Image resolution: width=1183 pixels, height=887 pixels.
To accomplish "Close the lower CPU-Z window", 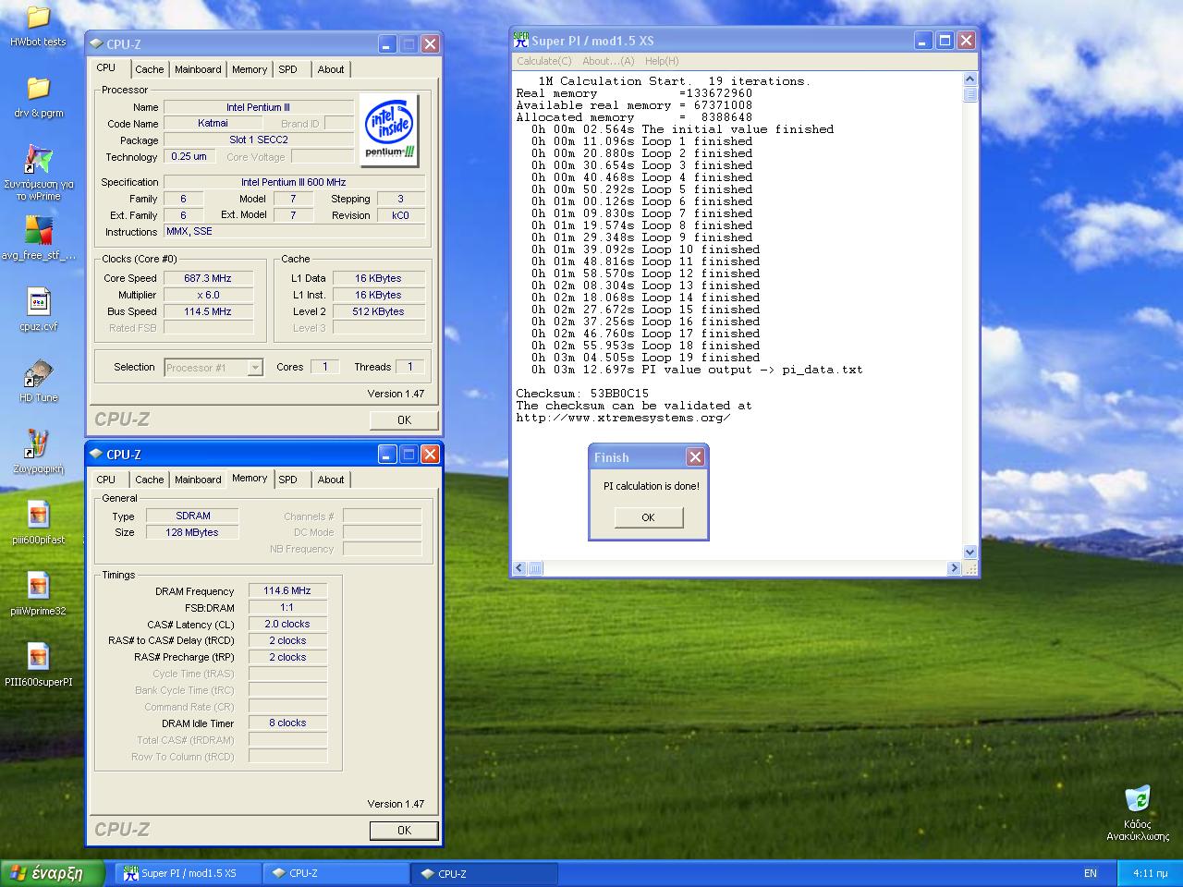I will click(x=430, y=454).
